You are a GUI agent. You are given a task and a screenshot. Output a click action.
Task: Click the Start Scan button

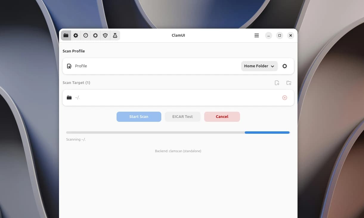139,116
